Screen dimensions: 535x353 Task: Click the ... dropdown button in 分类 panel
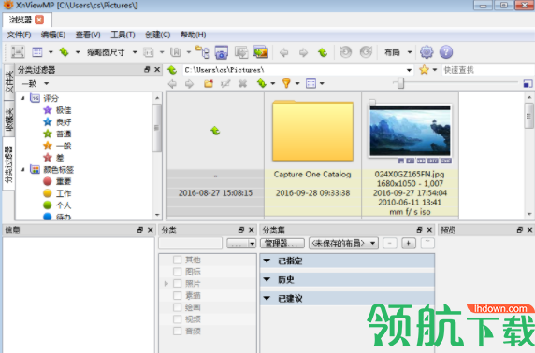pos(241,244)
